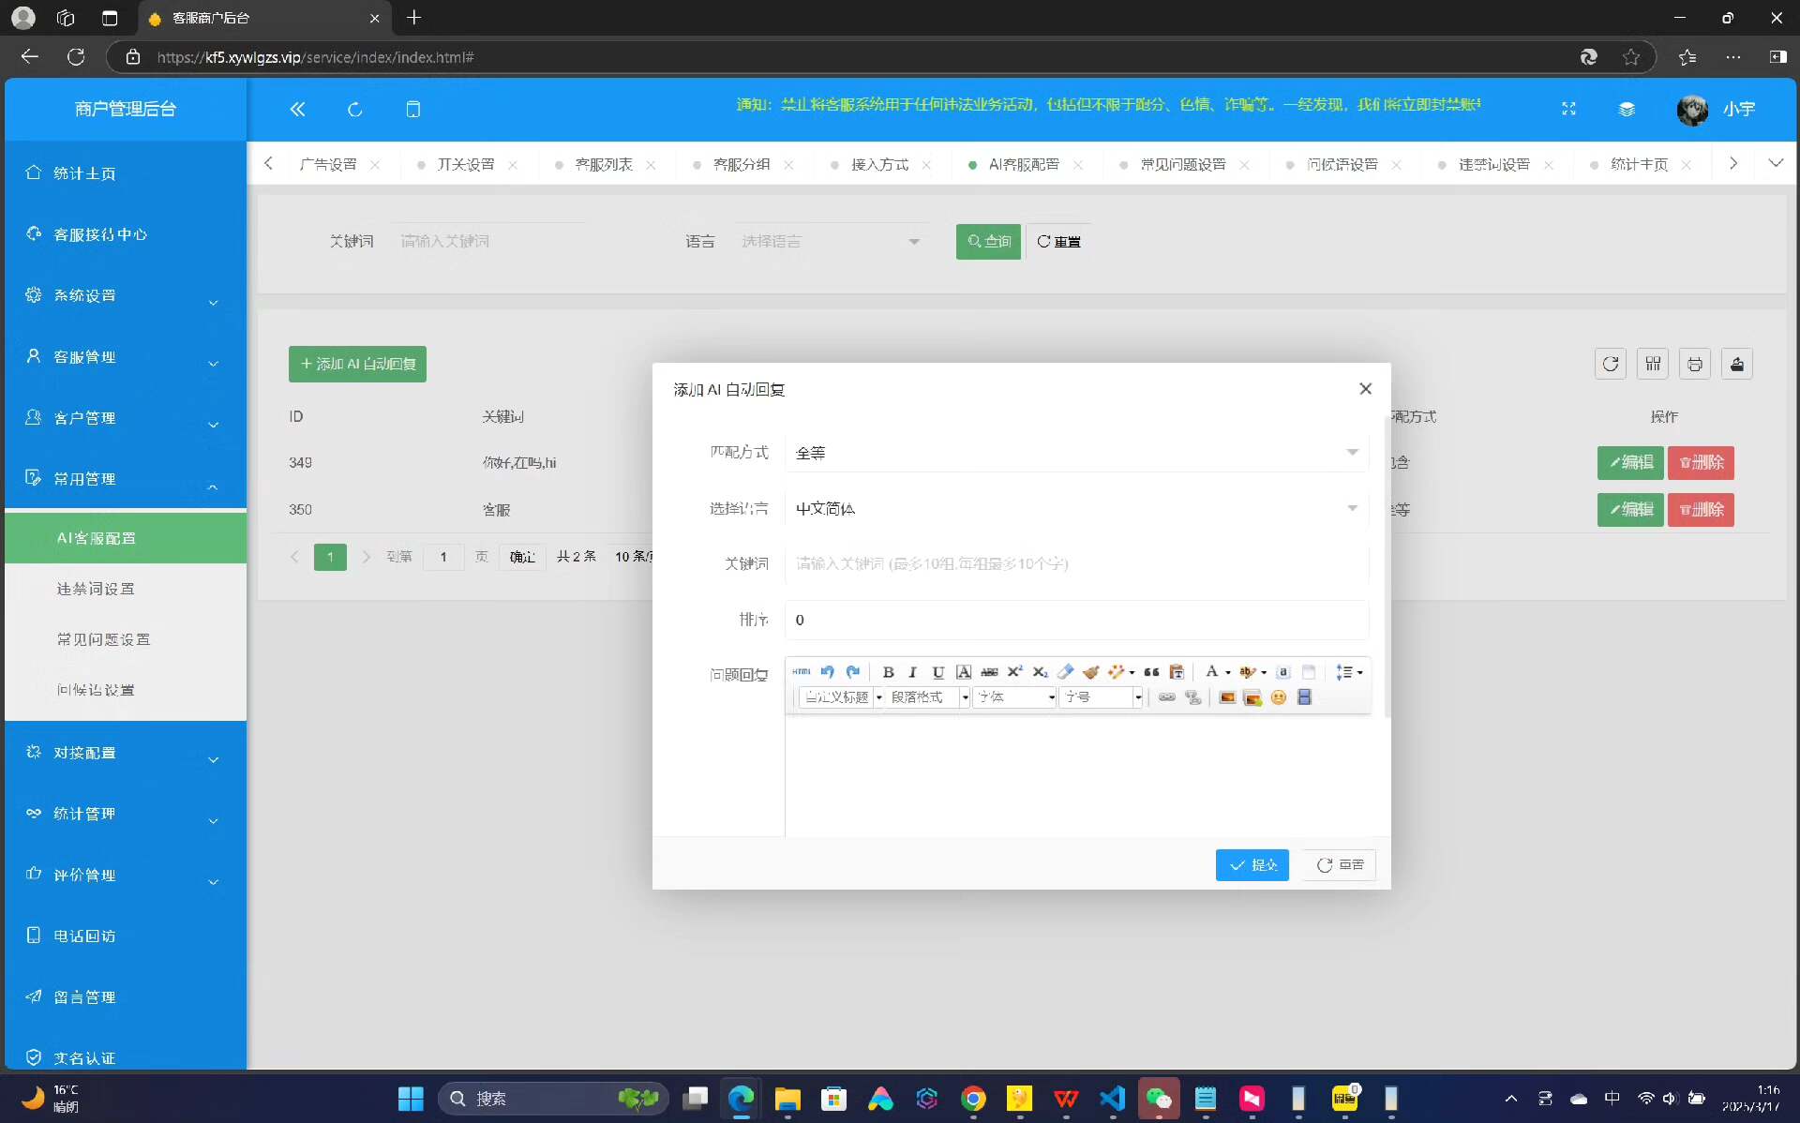The image size is (1800, 1123).
Task: Toggle bold in the reply editor
Action: pos(888,672)
